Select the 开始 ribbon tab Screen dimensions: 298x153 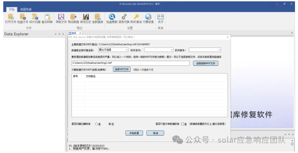(x=12, y=9)
